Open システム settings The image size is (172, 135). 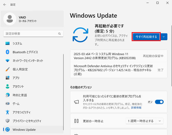tap(33, 43)
